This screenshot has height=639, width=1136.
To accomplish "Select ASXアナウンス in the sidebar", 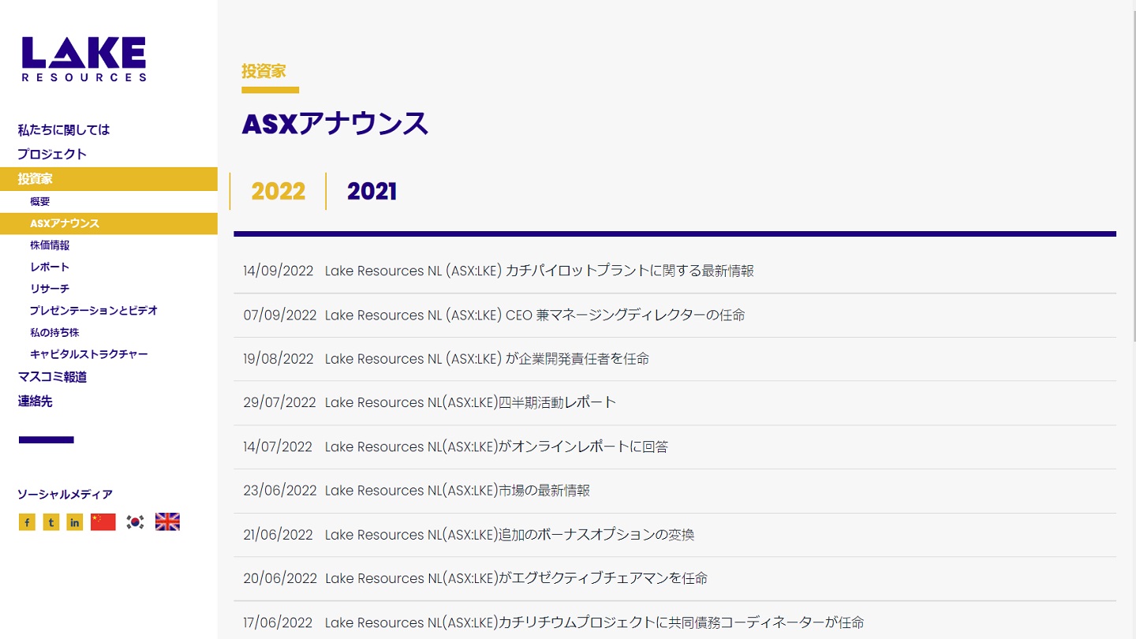I will tap(109, 224).
